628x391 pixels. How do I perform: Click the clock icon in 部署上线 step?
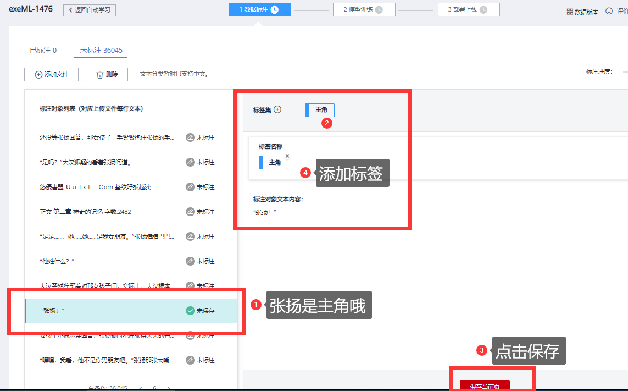(483, 10)
